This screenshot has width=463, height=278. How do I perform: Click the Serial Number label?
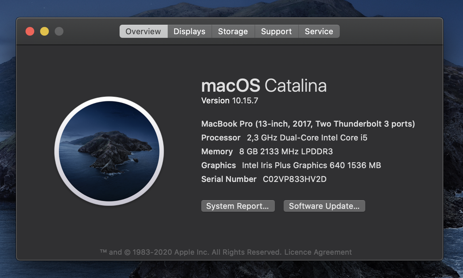229,179
